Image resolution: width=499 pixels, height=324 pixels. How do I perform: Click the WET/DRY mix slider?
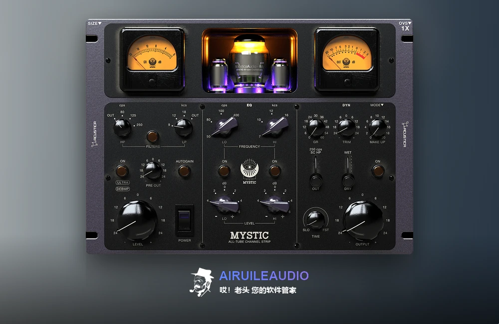pos(348,171)
